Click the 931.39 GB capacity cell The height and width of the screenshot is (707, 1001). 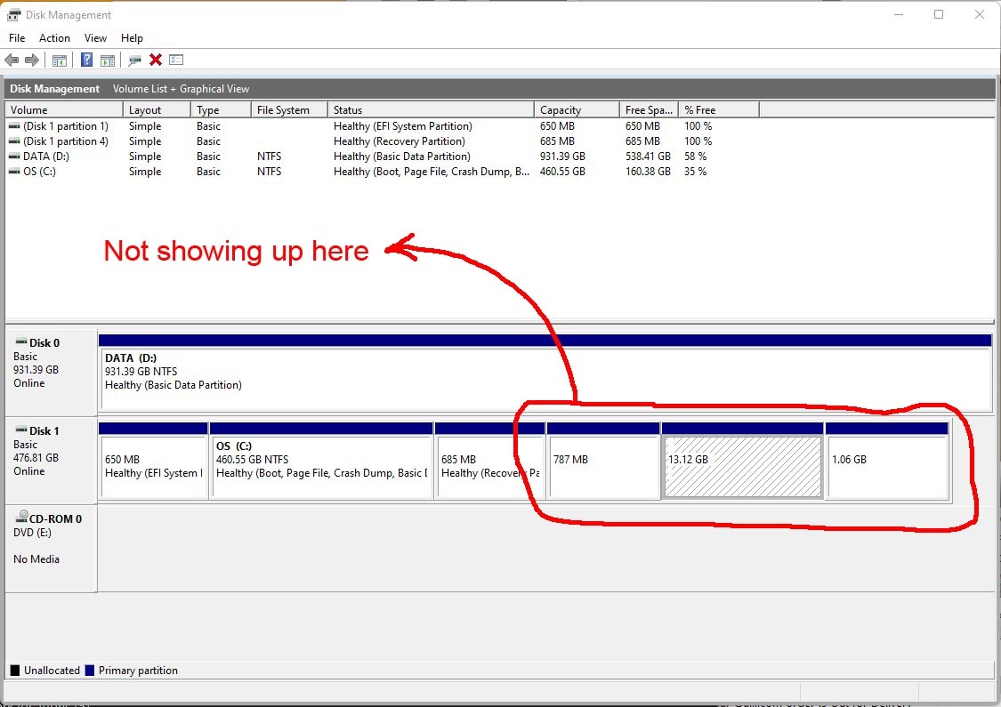point(562,157)
